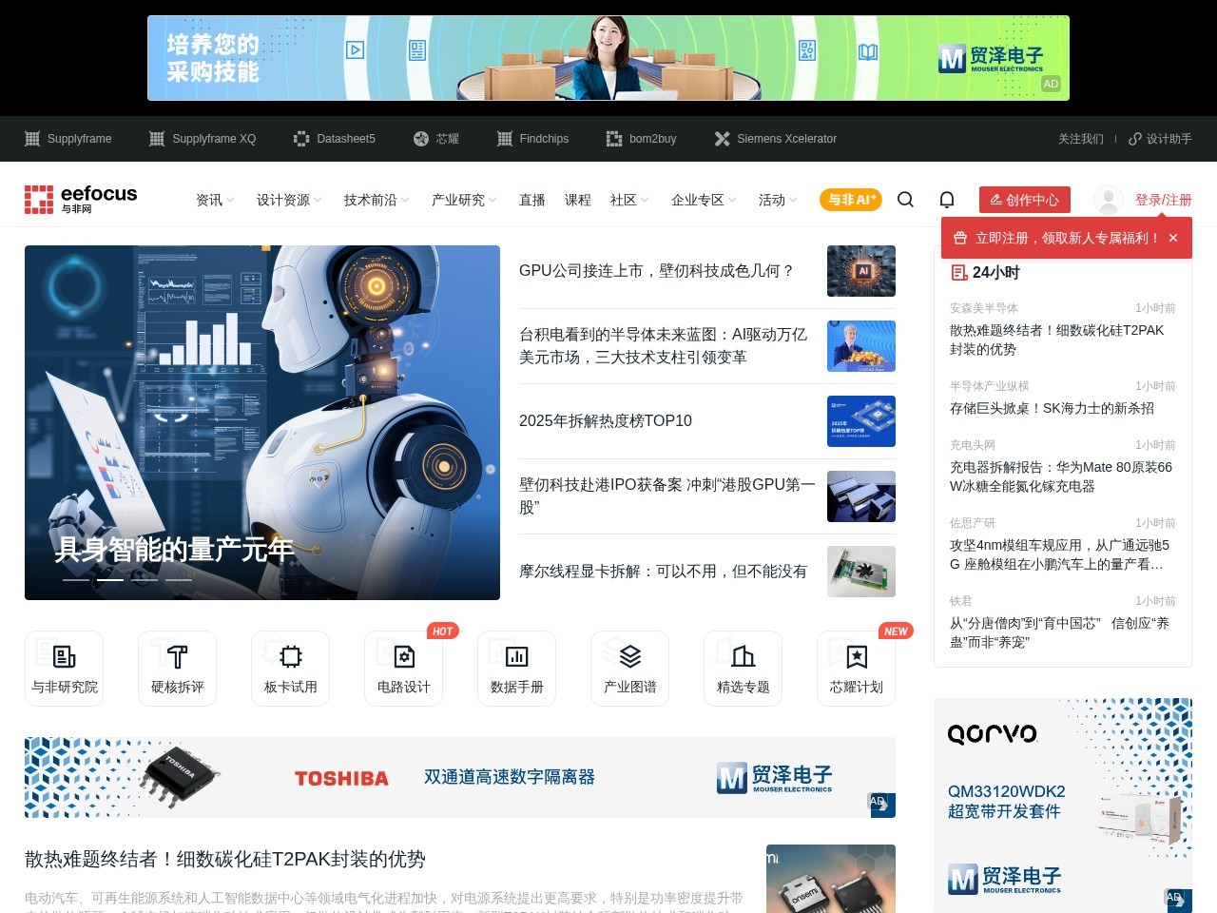
Task: Click the 登录/注册 link
Action: (x=1164, y=200)
